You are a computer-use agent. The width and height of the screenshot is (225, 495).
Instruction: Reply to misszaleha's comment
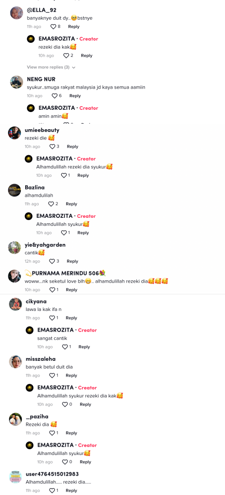(71, 375)
